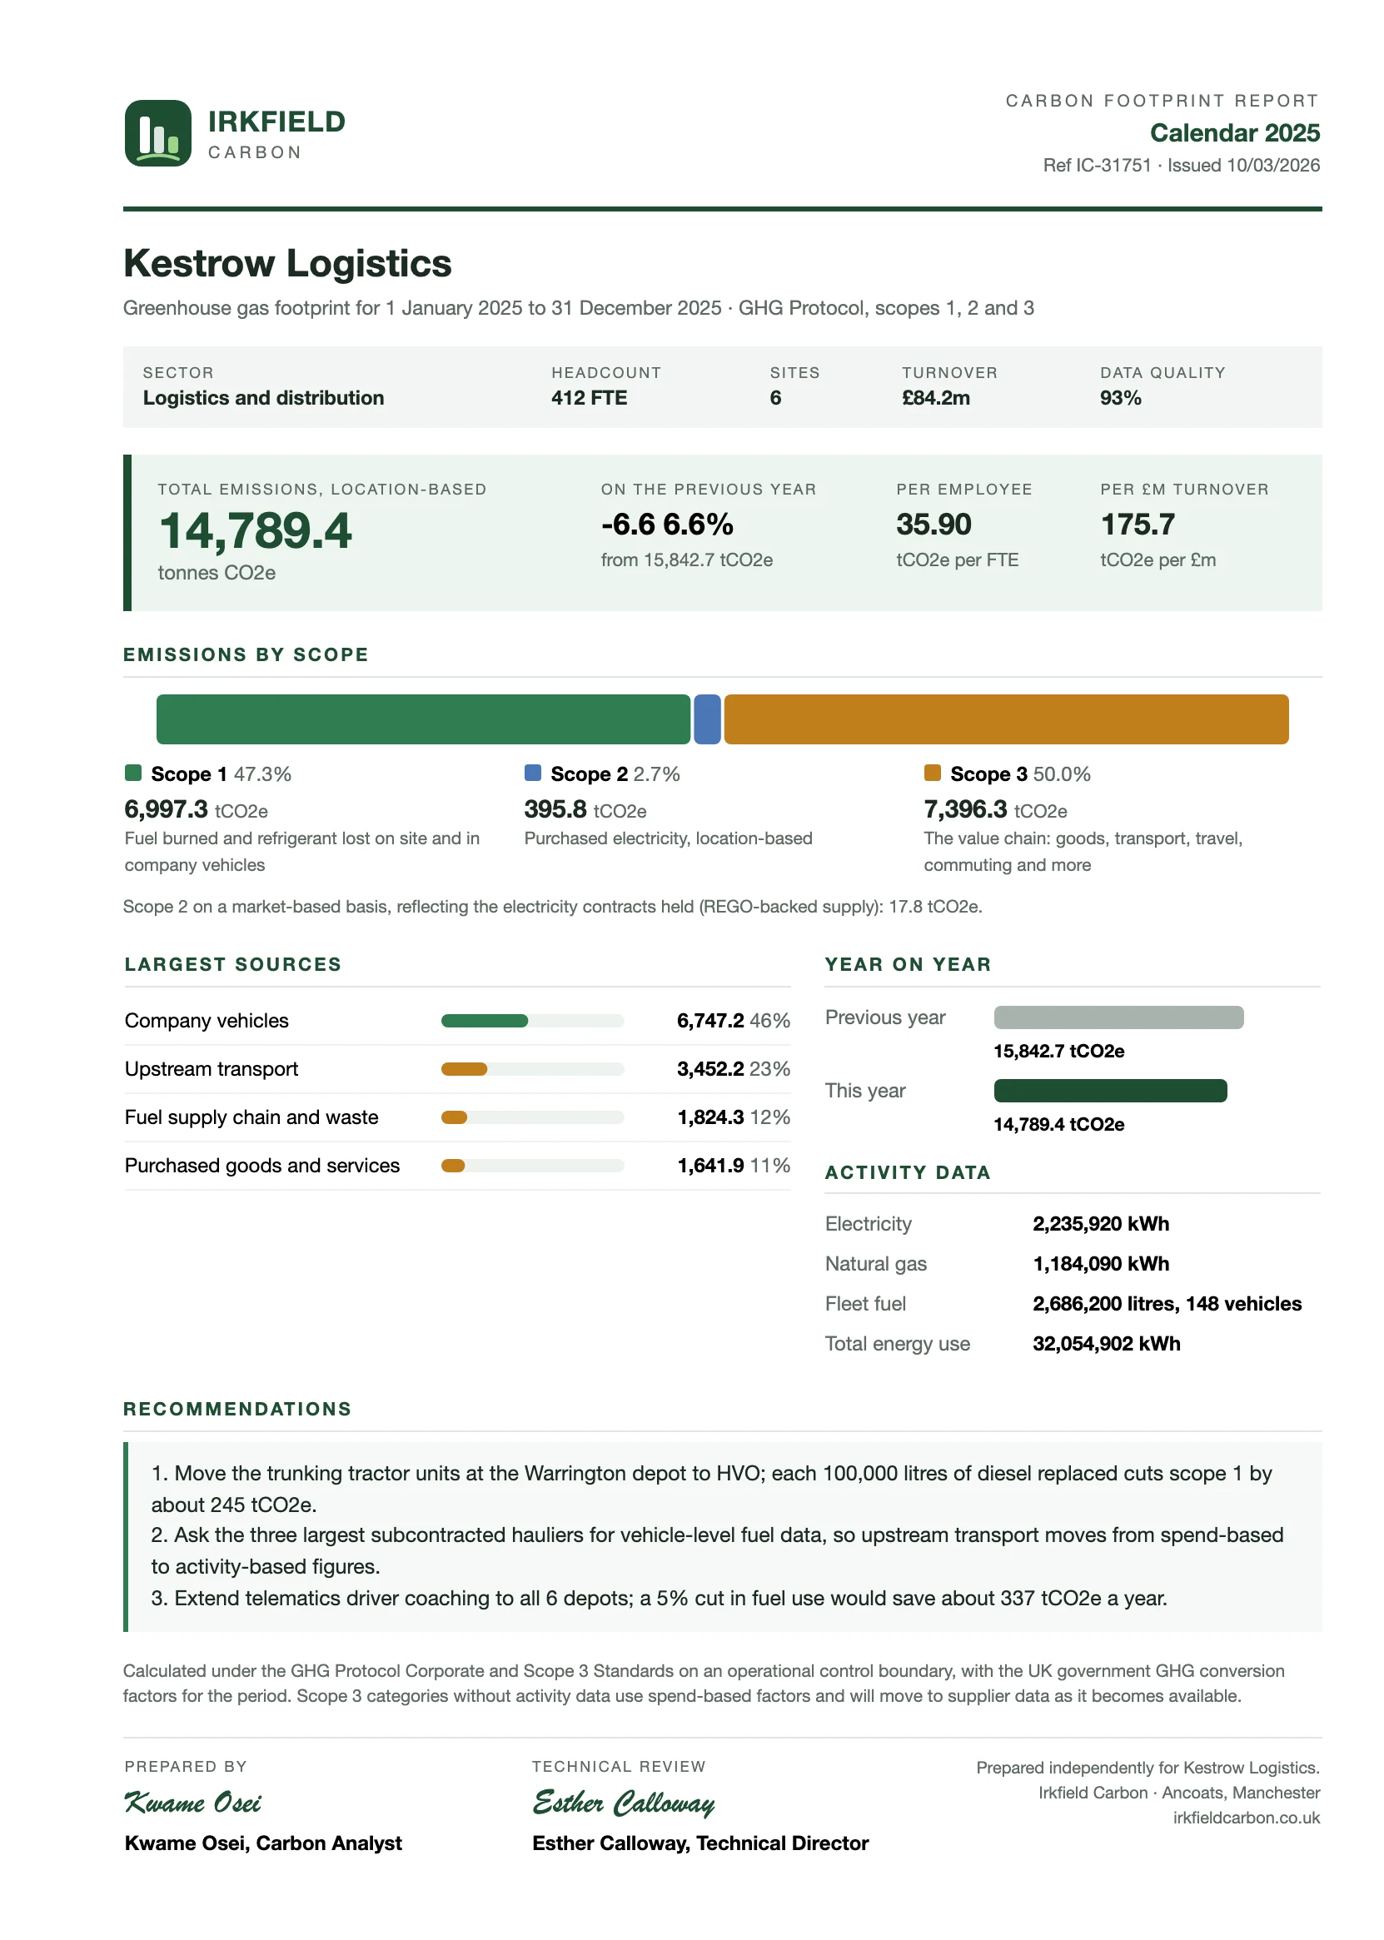Select the orange Scope 3 bar segment

(x=1006, y=719)
